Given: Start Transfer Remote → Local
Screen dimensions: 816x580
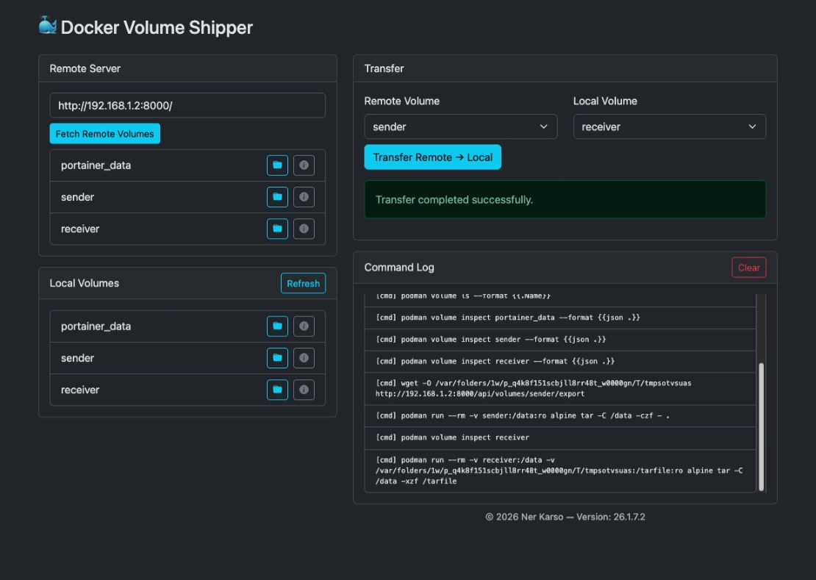Looking at the screenshot, I should coord(432,157).
